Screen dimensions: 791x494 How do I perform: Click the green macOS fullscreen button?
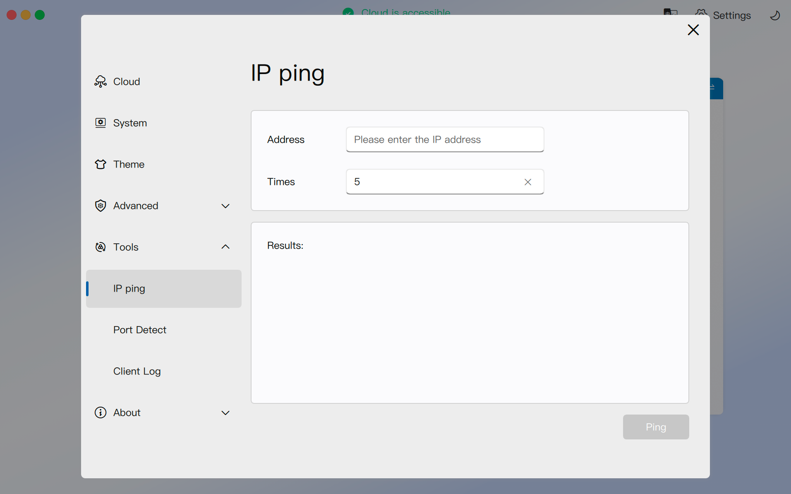pyautogui.click(x=40, y=15)
